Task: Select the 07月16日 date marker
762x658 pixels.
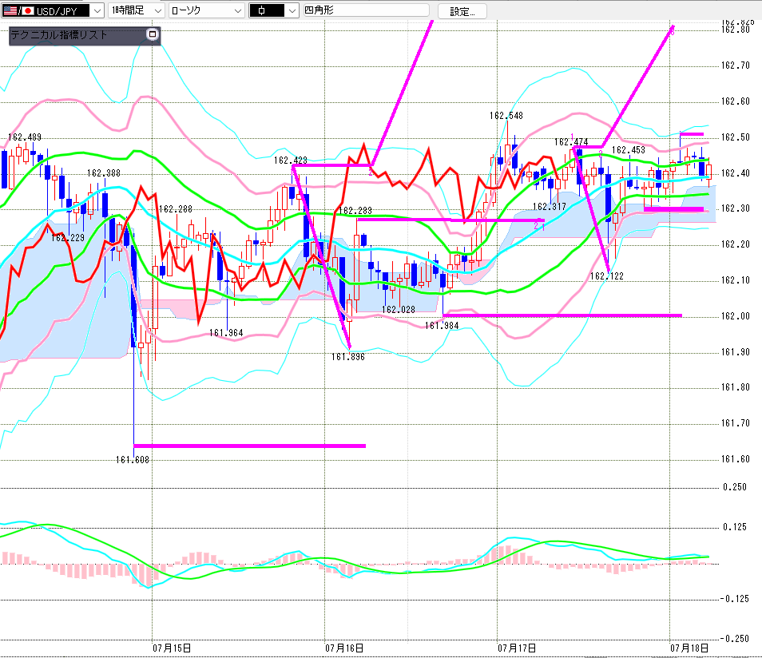Action: pos(344,648)
